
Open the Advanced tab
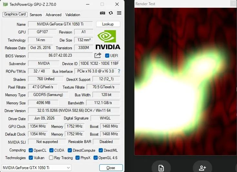(54, 15)
